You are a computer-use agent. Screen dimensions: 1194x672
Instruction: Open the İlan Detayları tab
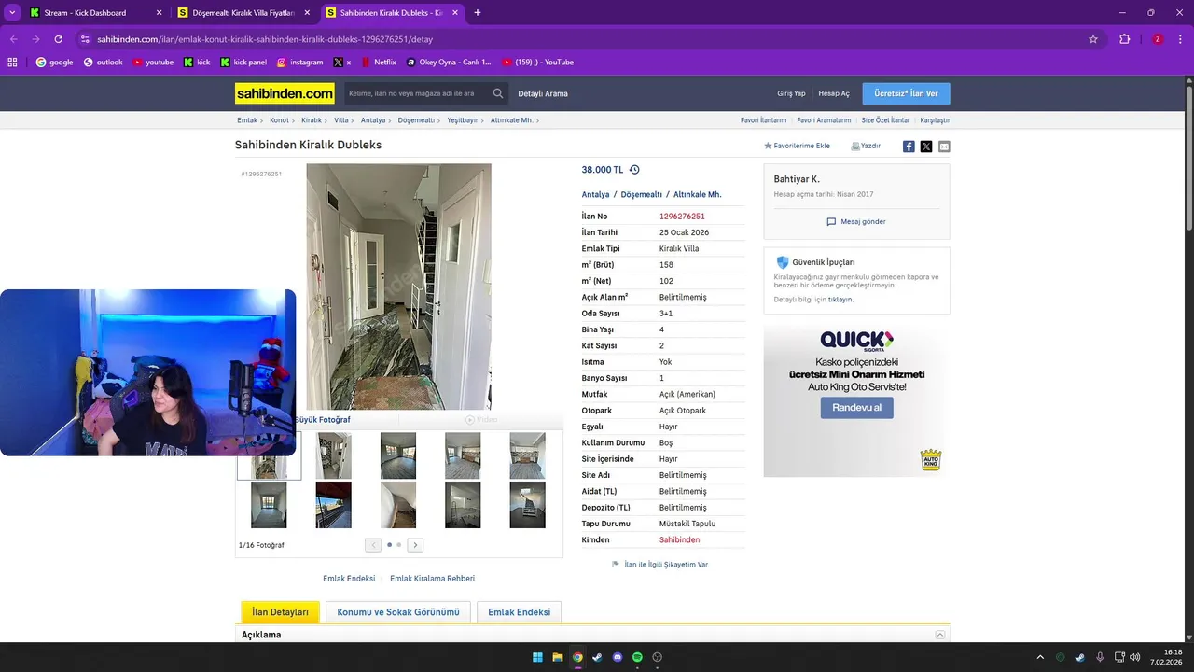(280, 612)
